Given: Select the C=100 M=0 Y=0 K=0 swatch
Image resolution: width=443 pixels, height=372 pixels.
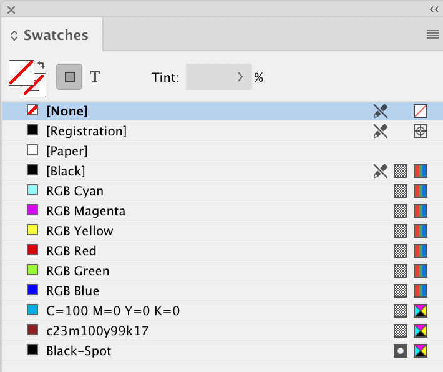Looking at the screenshot, I should click(113, 311).
